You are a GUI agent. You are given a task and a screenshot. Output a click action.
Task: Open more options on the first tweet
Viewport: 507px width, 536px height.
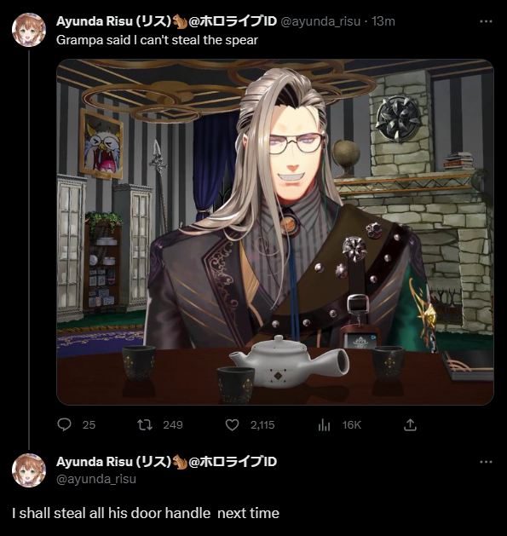point(486,21)
